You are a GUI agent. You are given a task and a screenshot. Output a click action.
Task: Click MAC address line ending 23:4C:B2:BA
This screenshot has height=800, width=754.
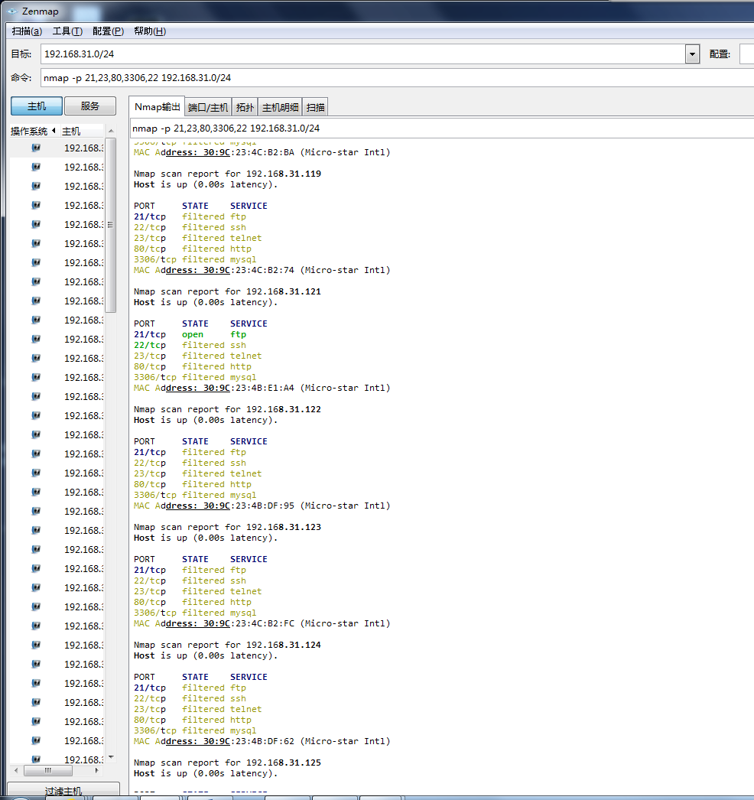click(262, 152)
